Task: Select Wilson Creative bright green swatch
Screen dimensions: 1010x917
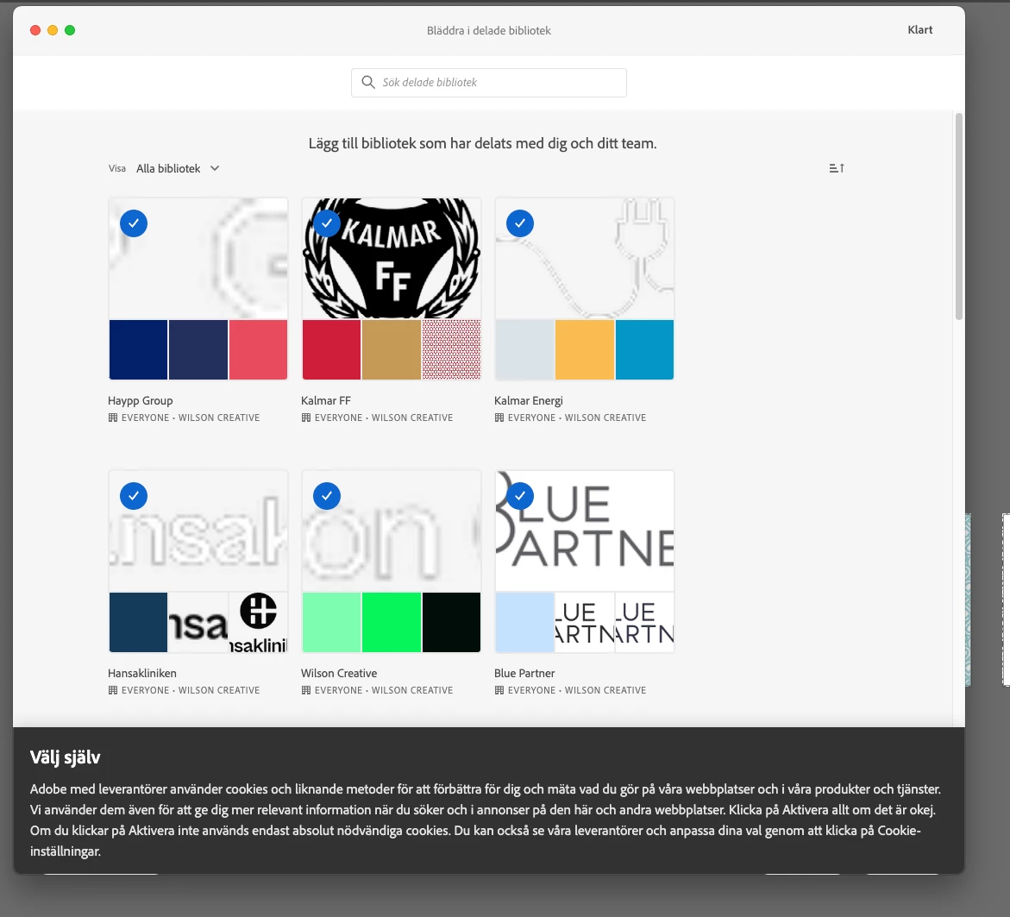Action: (x=391, y=622)
